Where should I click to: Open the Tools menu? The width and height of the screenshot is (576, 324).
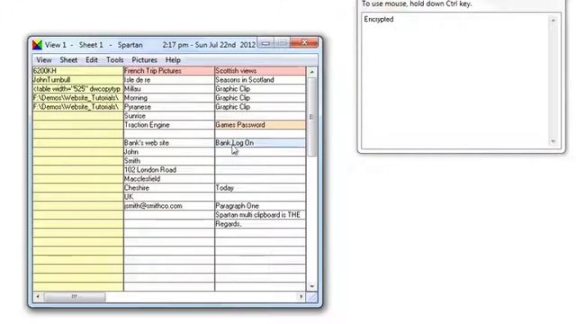pos(114,60)
